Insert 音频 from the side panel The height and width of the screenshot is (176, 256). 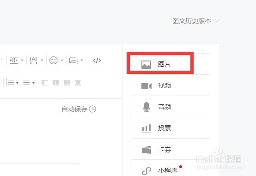click(x=171, y=107)
